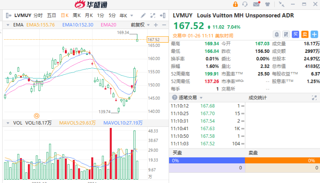Open the skin shirt icon
The height and width of the screenshot is (183, 320).
[x=268, y=4]
